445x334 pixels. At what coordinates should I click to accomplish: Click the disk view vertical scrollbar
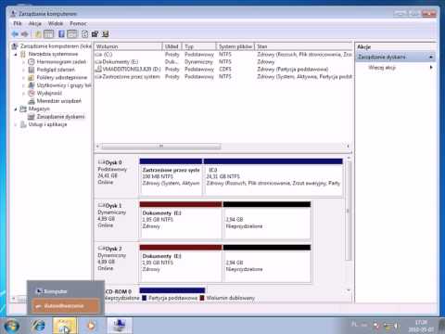tap(349, 211)
